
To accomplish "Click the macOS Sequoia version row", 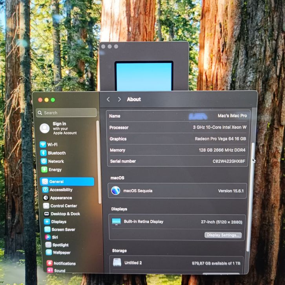I will pos(177,191).
